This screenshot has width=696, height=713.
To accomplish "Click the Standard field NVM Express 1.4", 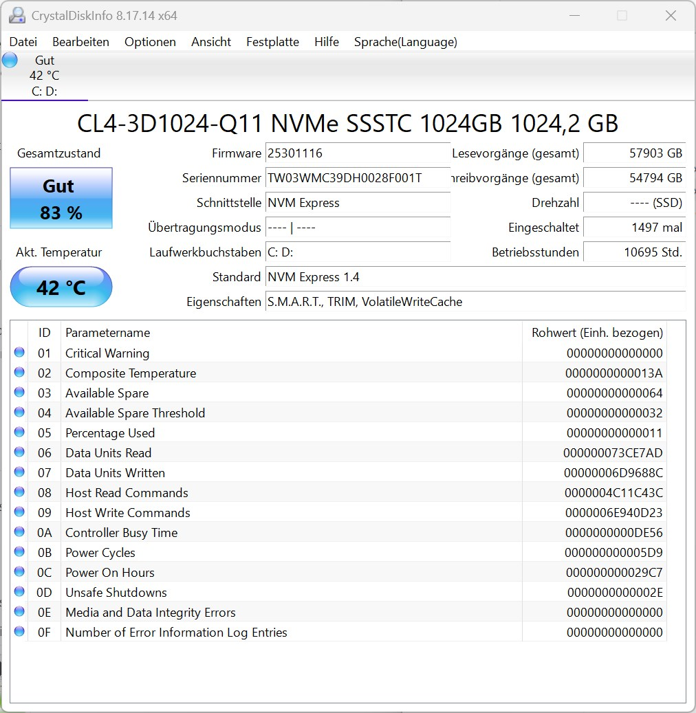I will 475,277.
